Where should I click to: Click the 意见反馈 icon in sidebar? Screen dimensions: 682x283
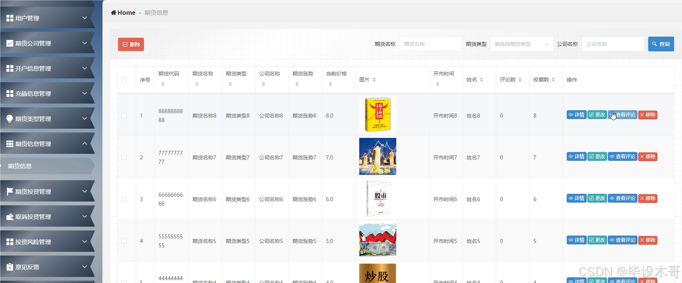coord(10,267)
